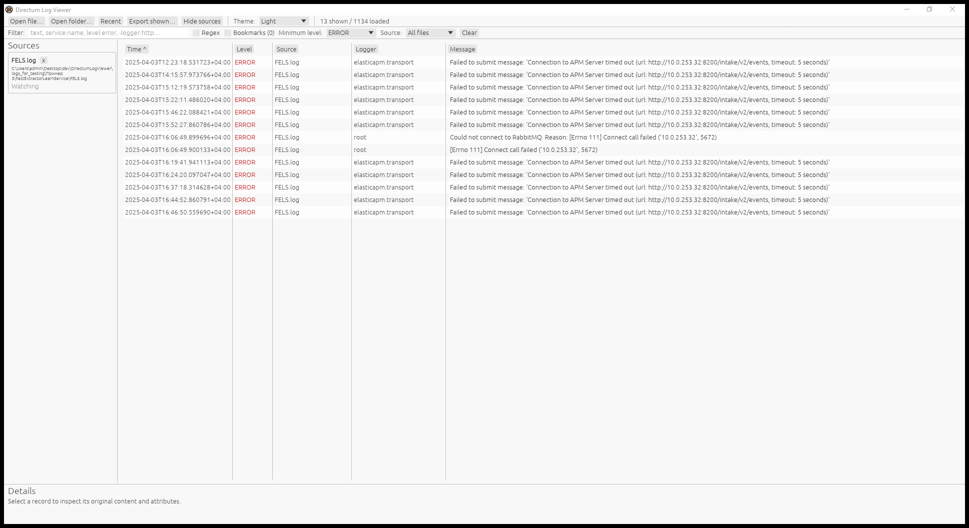Sort by the Message column header

point(462,49)
